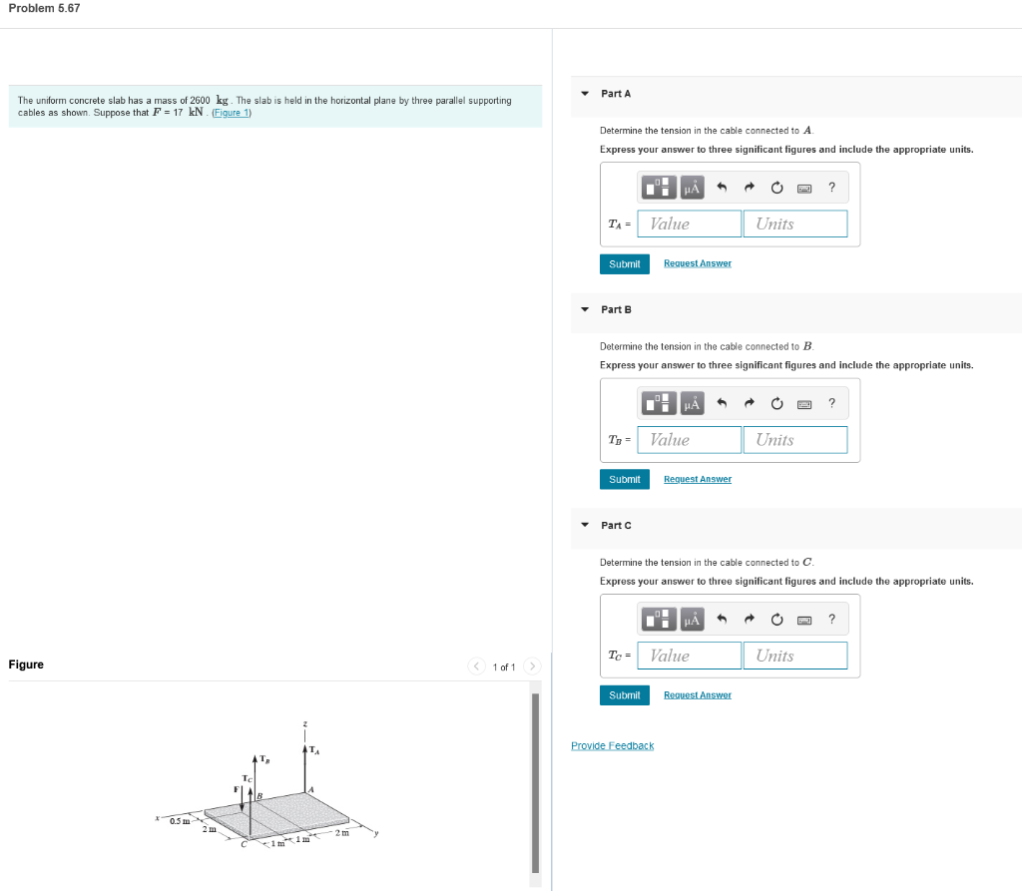This screenshot has height=891, width=1022.
Task: Open keyboard entry icon in Part A
Action: (804, 187)
